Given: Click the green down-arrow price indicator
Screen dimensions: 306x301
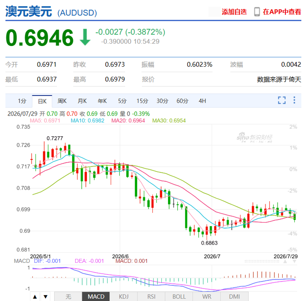Looking at the screenshot, I should pyautogui.click(x=85, y=37).
